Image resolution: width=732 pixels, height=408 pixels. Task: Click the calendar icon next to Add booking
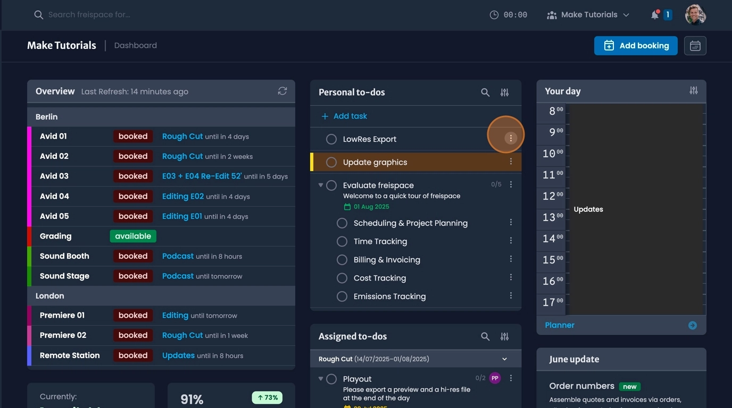tap(695, 46)
